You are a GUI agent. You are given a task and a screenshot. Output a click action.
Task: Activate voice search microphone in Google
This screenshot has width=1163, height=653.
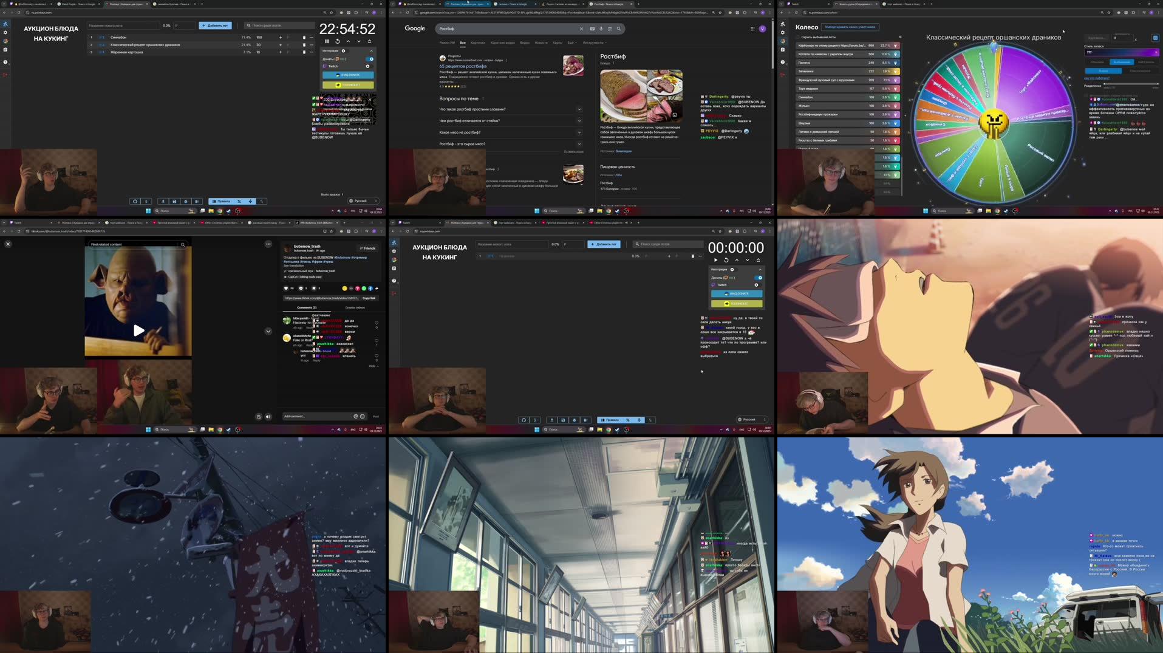601,29
